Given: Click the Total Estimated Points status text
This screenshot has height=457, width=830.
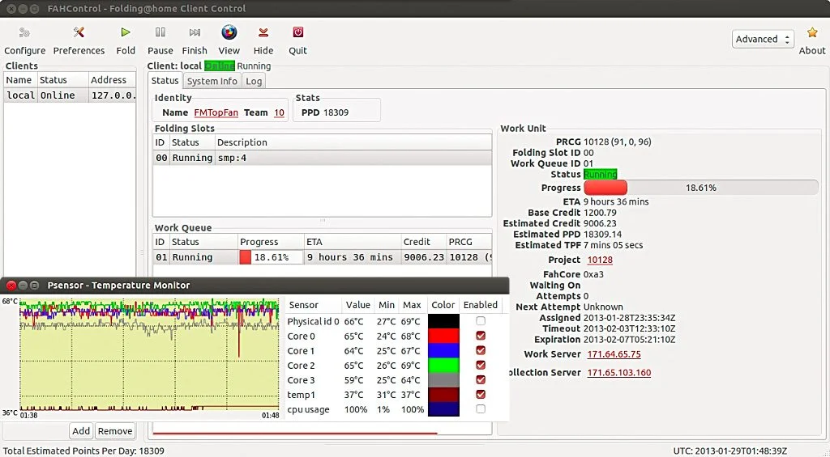Looking at the screenshot, I should tap(83, 451).
